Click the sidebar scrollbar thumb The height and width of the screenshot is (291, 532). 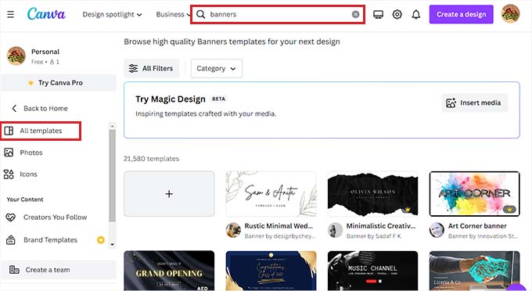pos(113,176)
